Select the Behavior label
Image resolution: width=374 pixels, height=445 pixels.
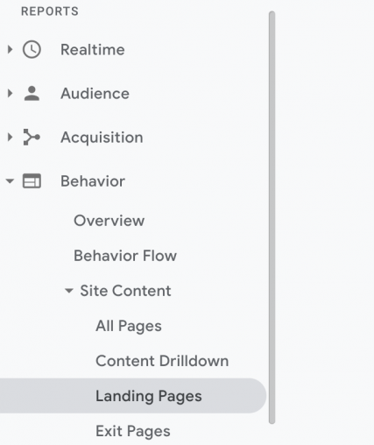(93, 181)
